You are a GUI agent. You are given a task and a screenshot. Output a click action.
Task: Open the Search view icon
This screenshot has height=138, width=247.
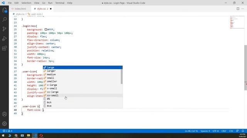click(x=4, y=20)
